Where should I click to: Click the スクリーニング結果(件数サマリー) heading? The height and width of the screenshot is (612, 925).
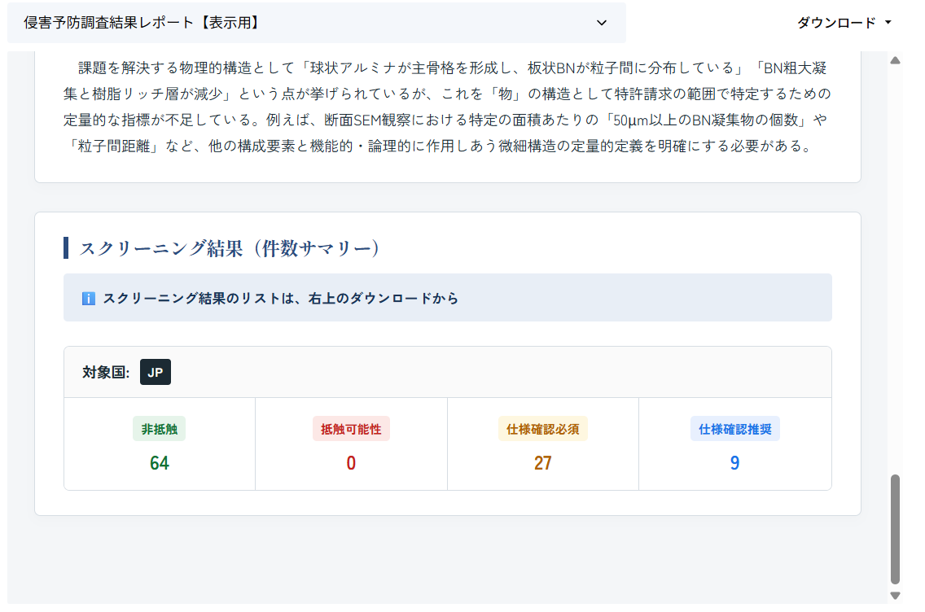pos(230,248)
